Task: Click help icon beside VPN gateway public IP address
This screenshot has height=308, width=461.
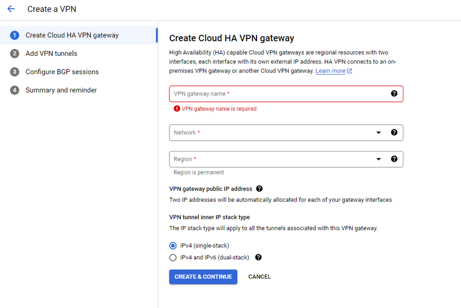Action: click(259, 189)
